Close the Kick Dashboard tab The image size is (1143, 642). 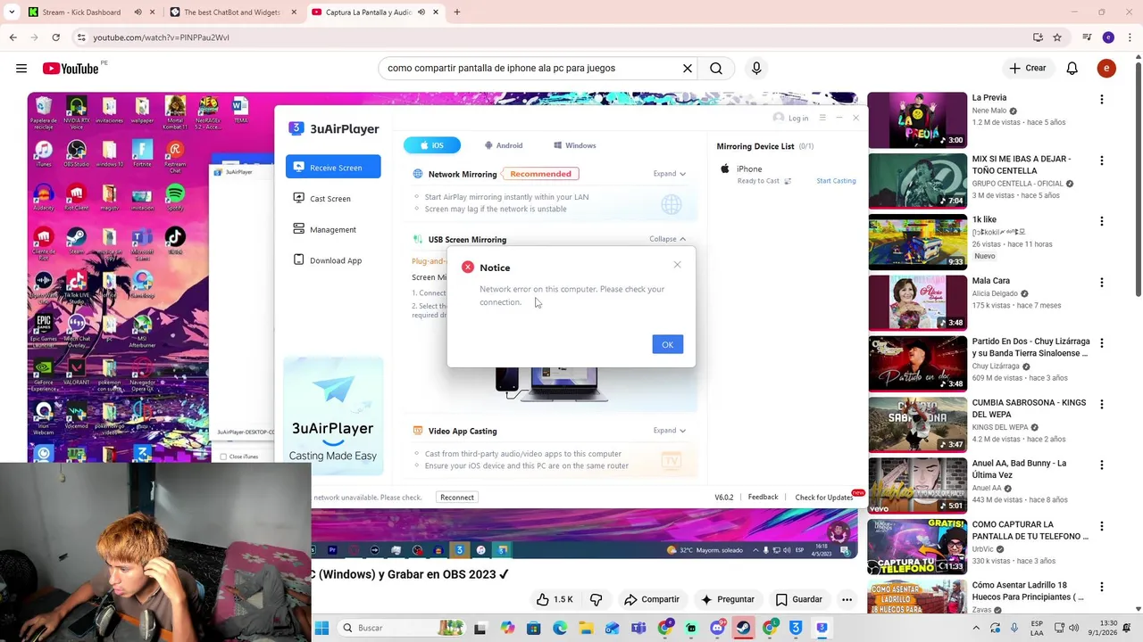tap(153, 12)
